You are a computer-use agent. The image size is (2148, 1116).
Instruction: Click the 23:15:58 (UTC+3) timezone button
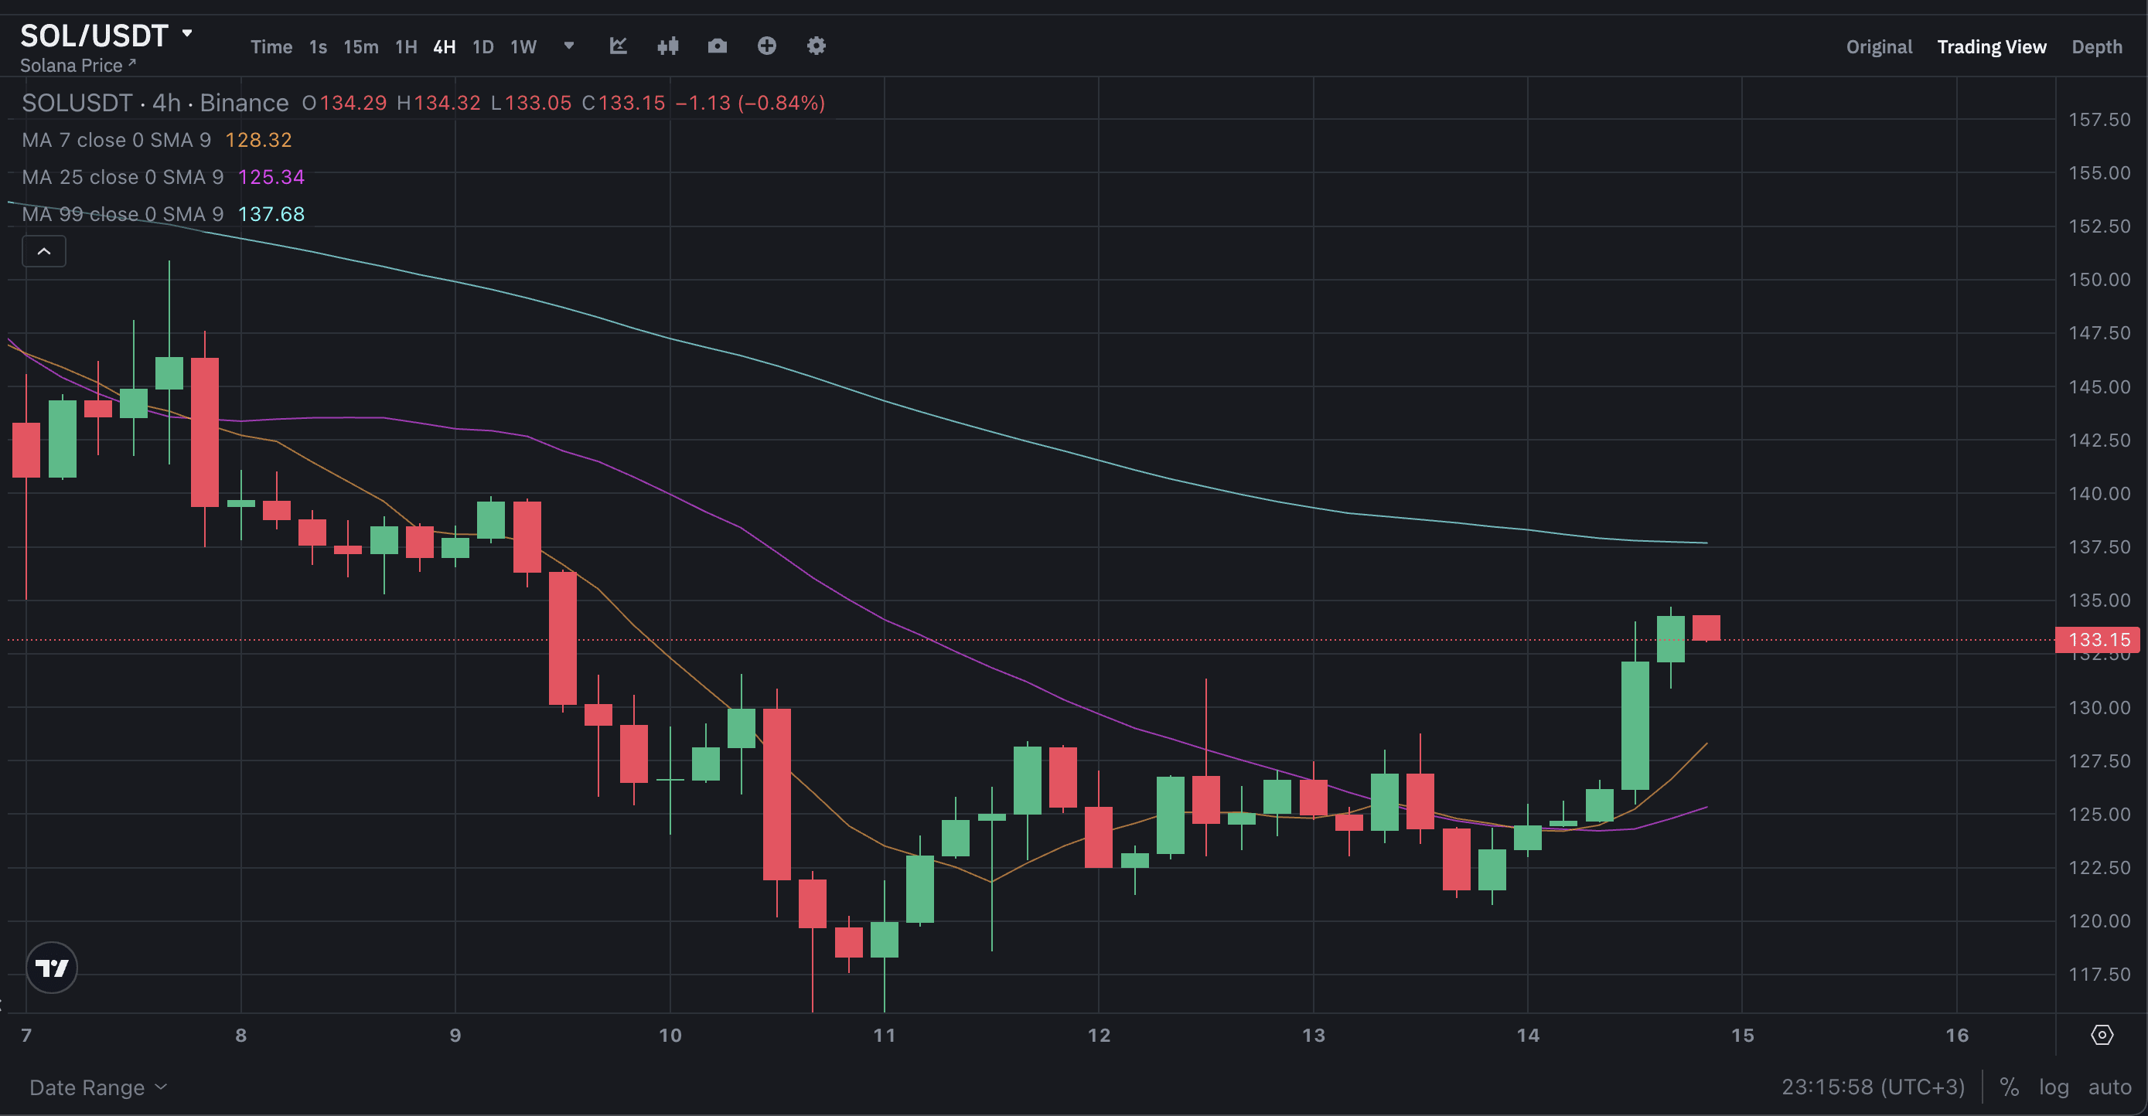[1873, 1087]
